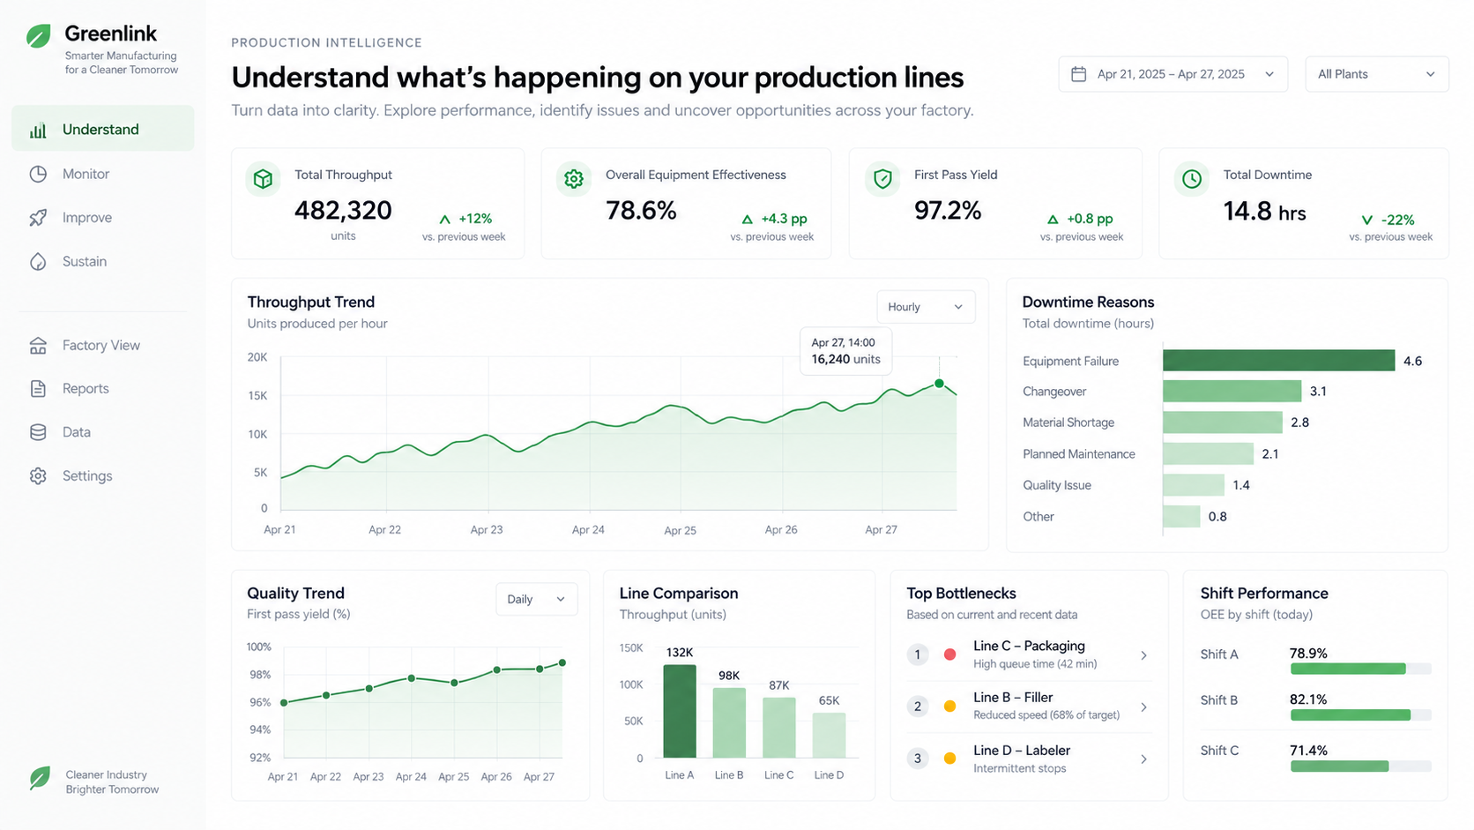Click the Material Shortage downtime bar

click(x=1222, y=422)
